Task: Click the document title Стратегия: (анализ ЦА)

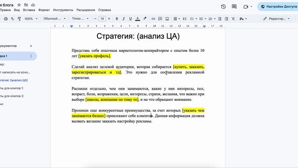Action: click(x=138, y=36)
